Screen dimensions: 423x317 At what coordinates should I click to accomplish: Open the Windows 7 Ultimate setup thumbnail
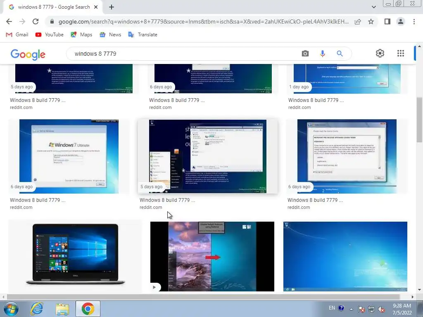pos(69,156)
